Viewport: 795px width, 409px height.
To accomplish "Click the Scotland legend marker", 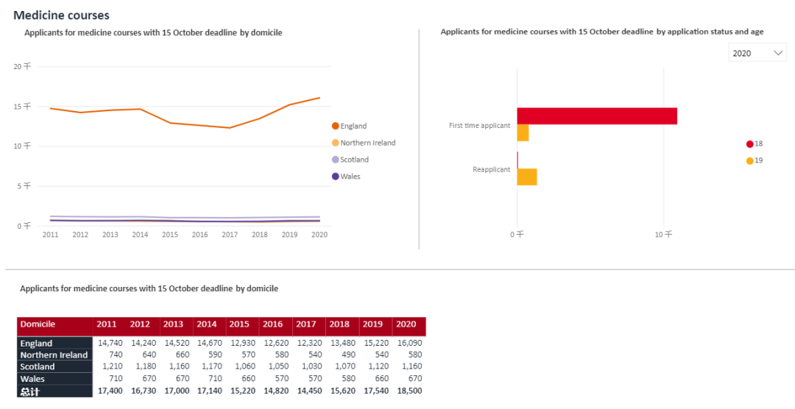I will pyautogui.click(x=336, y=160).
